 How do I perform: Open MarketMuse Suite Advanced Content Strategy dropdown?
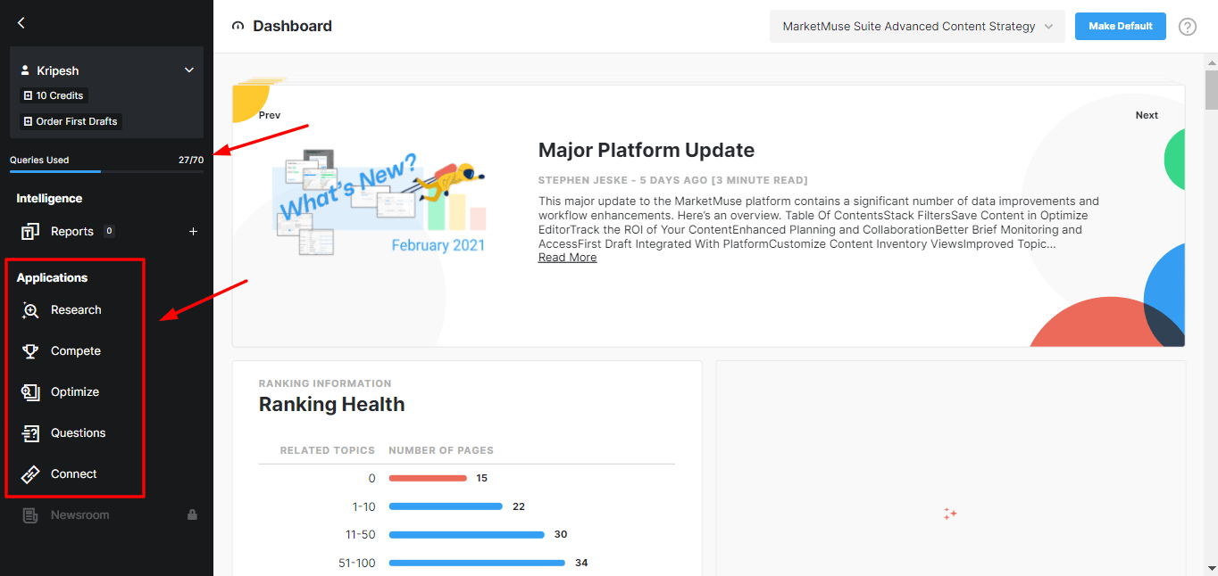click(x=917, y=27)
